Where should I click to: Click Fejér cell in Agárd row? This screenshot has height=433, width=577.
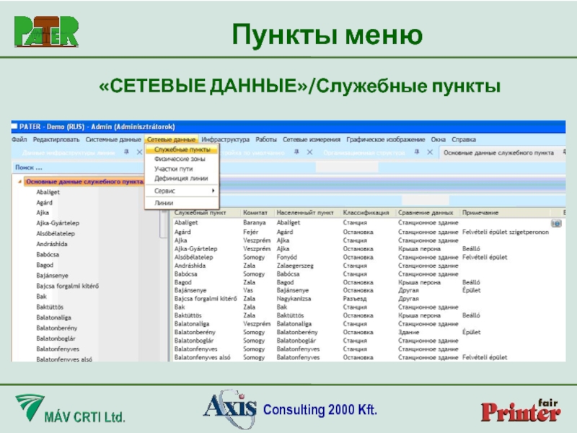click(x=250, y=232)
